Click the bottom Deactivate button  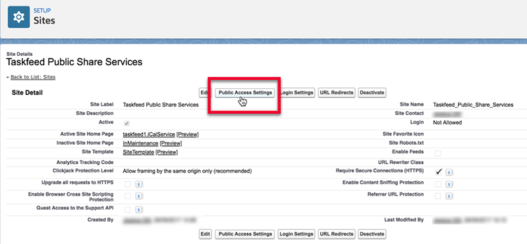coord(372,234)
